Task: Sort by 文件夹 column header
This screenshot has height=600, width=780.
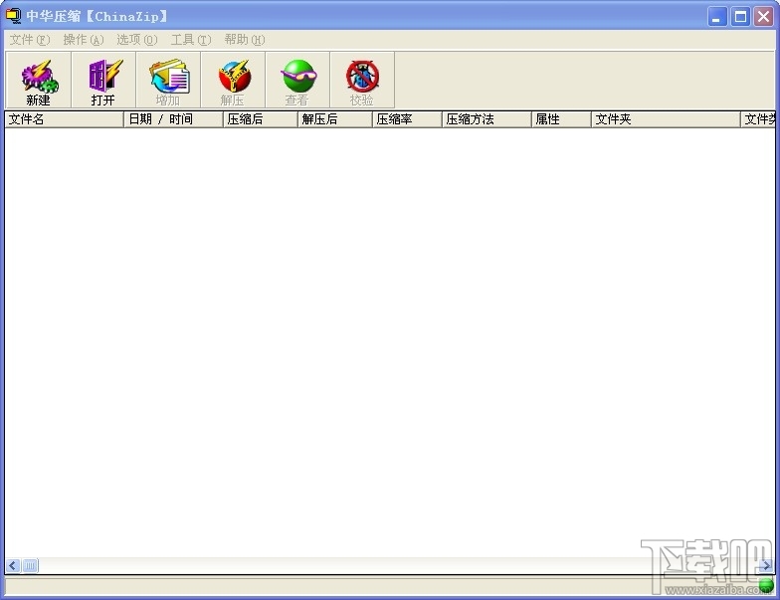Action: click(x=667, y=119)
